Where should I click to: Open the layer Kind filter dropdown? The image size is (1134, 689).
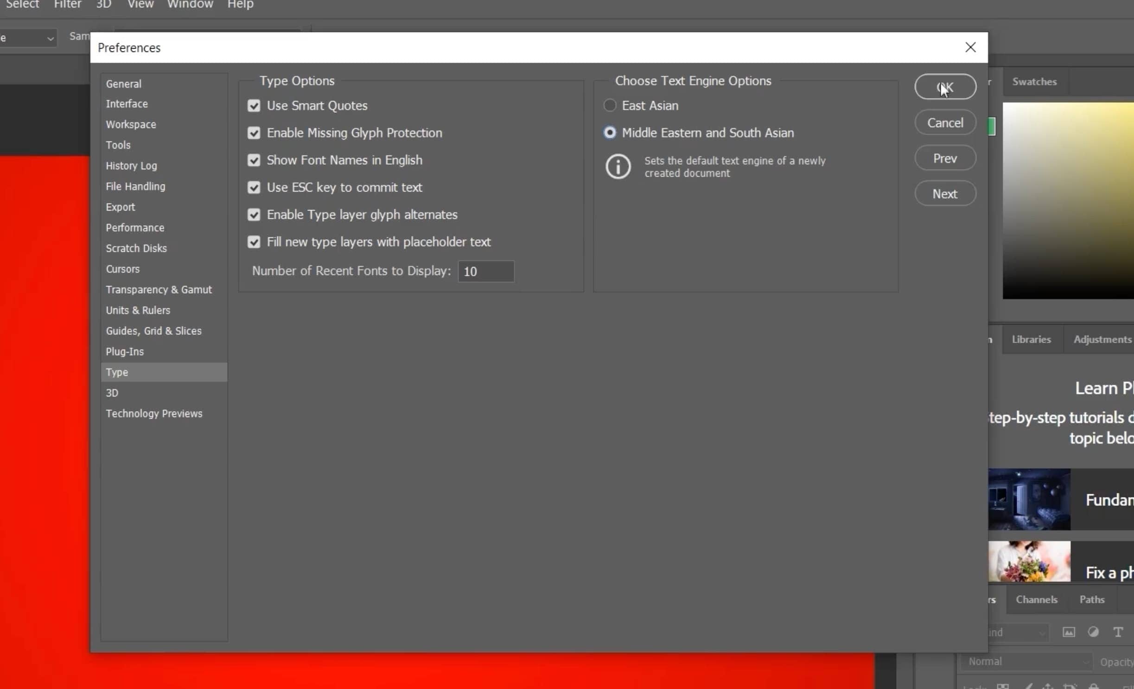coord(1018,632)
